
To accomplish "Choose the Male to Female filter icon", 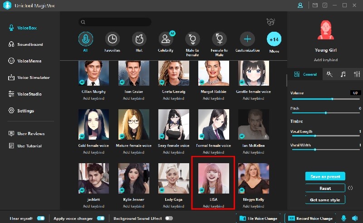I will point(192,39).
